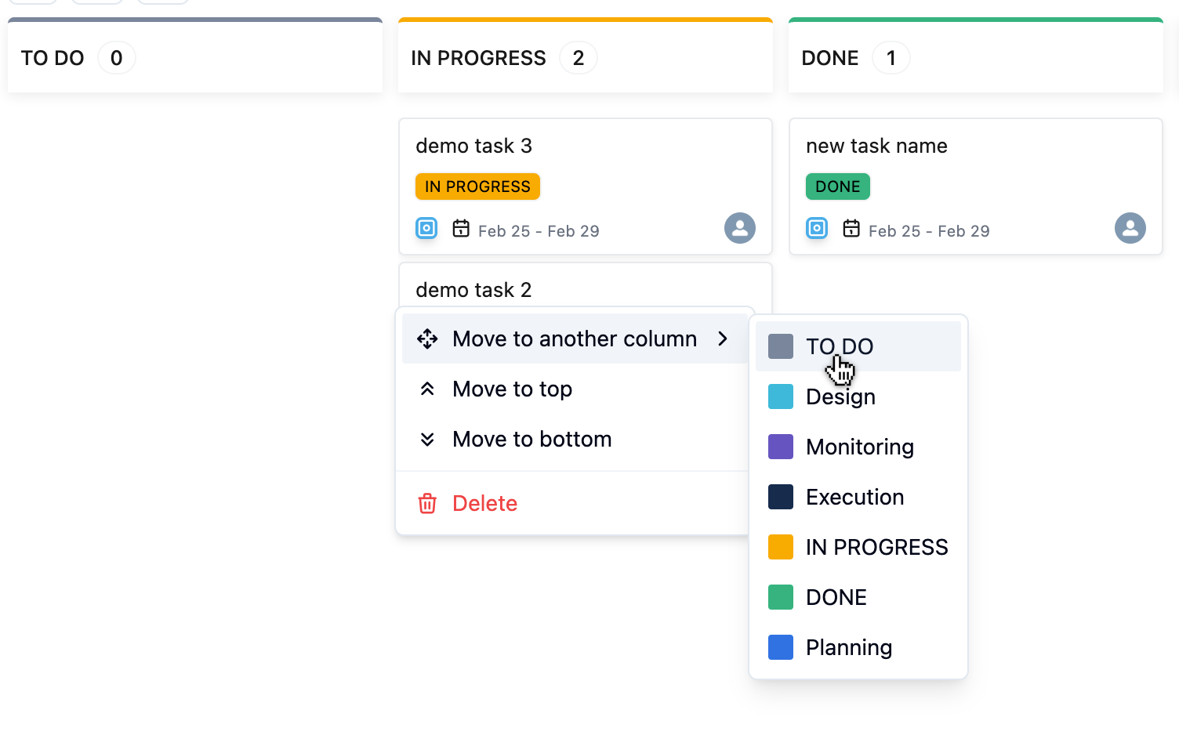Click the blue task type icon on new task name
Screen dimensions: 1179x735
pos(817,229)
